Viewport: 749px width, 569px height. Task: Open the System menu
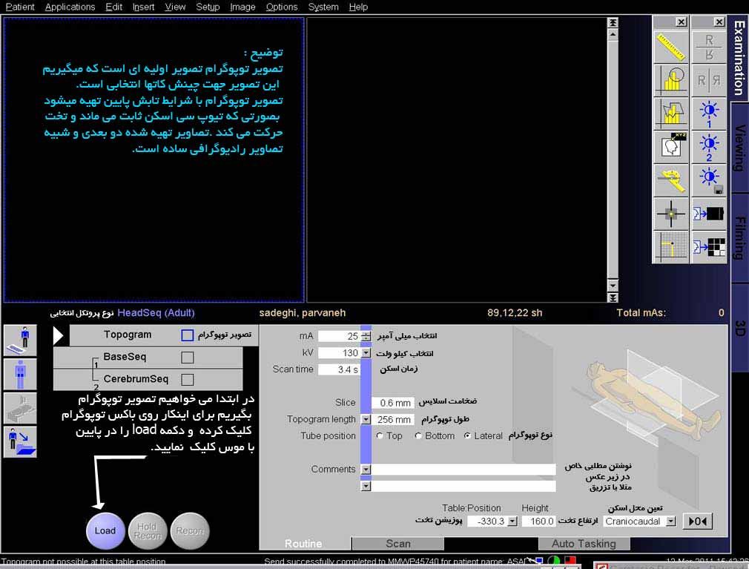tap(323, 7)
